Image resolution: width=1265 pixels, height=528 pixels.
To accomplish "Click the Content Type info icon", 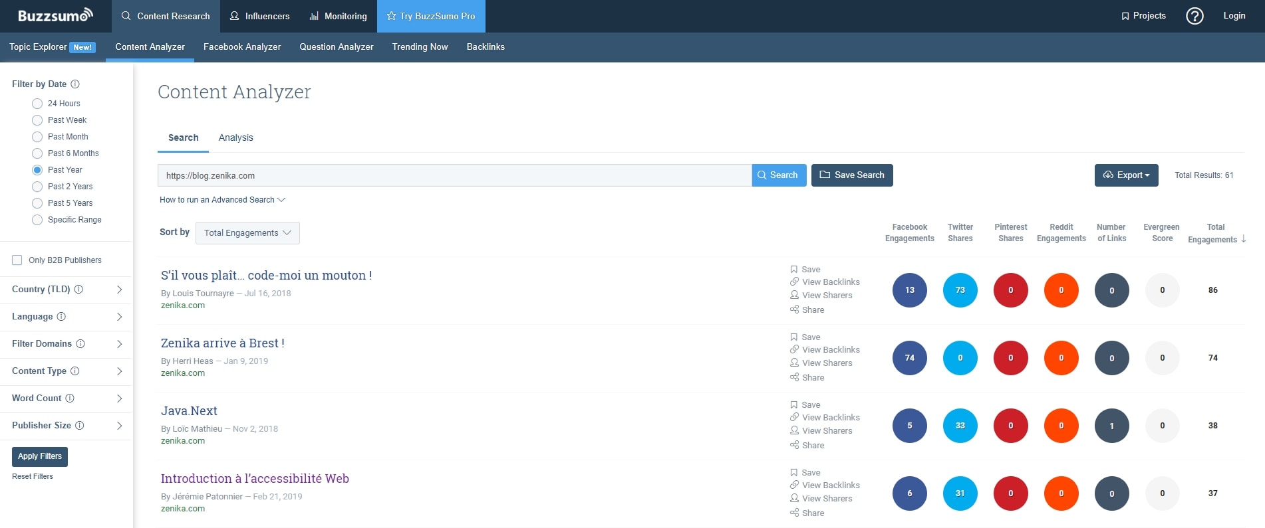I will (x=75, y=371).
